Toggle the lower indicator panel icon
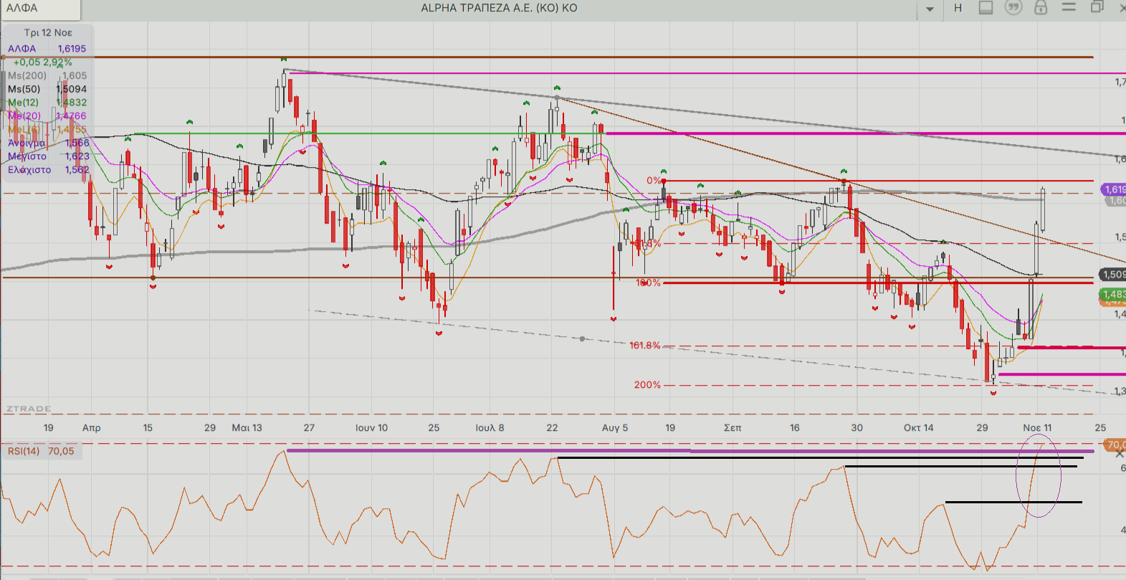The height and width of the screenshot is (580, 1126). point(986,8)
